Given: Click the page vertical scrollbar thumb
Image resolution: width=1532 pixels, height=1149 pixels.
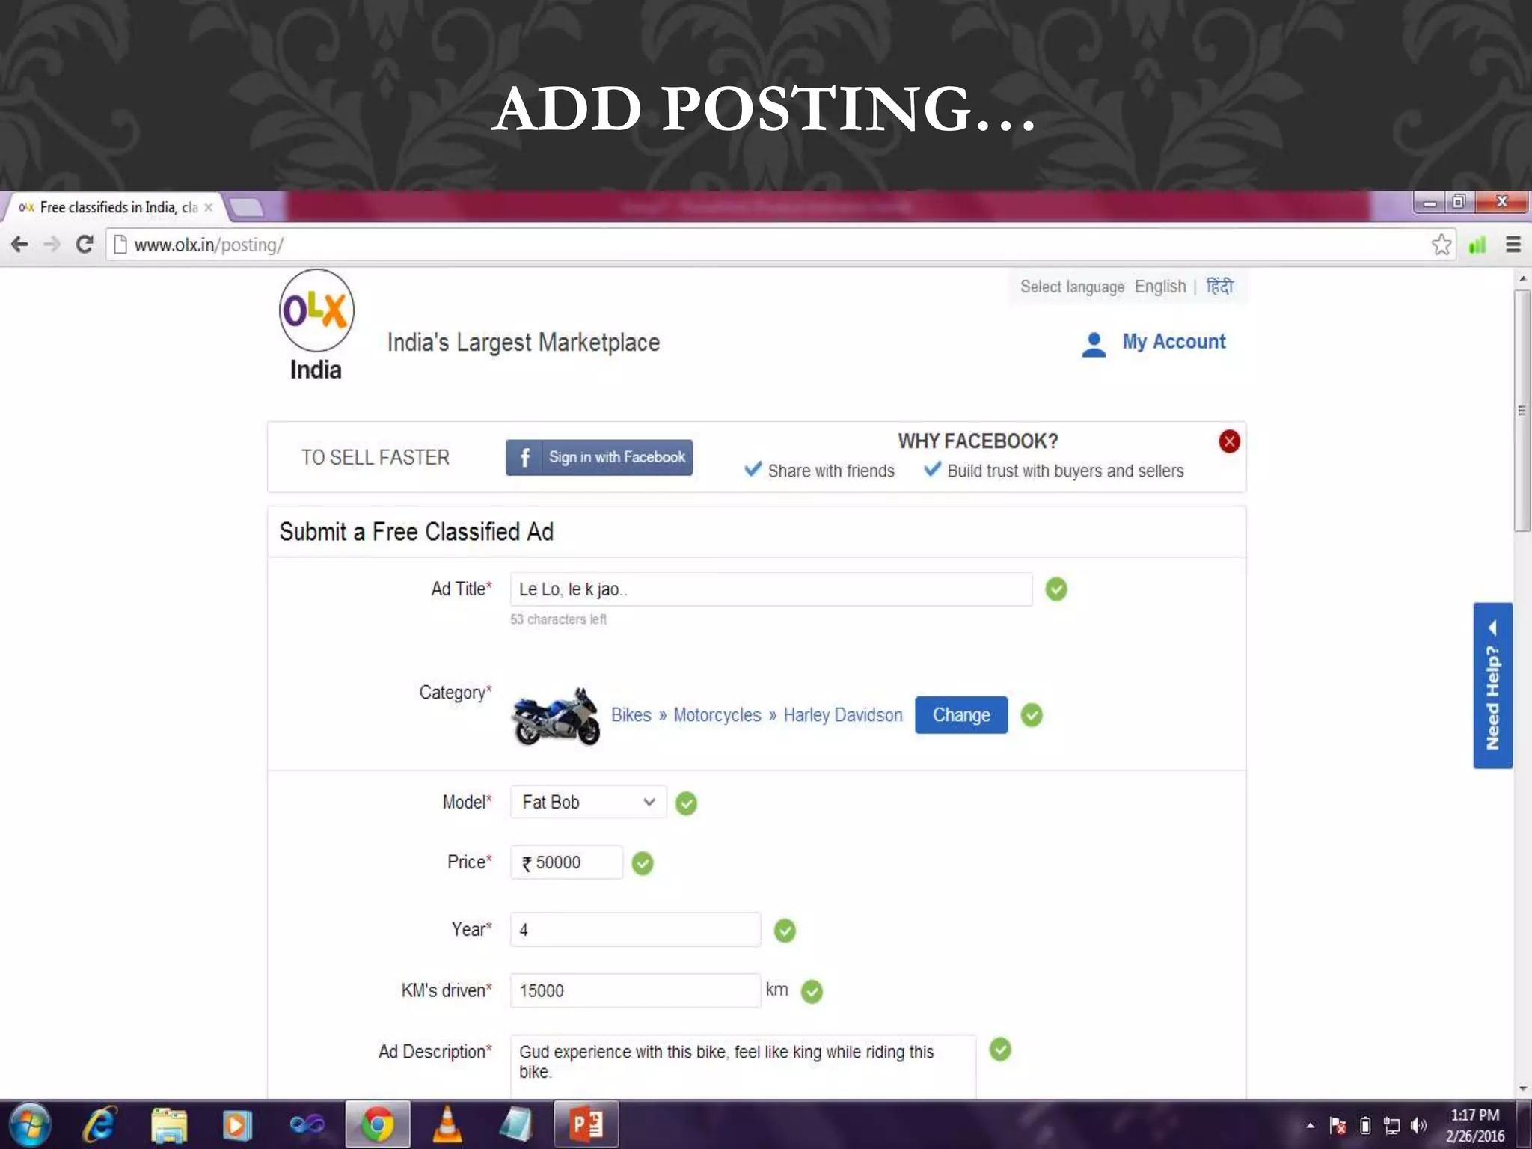Looking at the screenshot, I should 1522,411.
